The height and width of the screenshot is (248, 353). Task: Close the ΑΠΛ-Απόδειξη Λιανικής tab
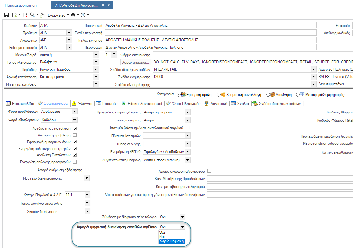click(x=109, y=5)
